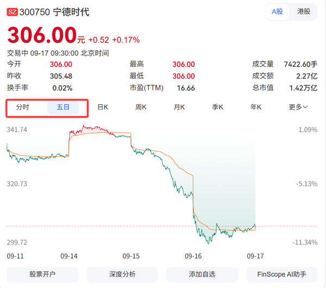The image size is (326, 288).
Task: Click the trading time 09-17 09:30:00
Action: [54, 53]
